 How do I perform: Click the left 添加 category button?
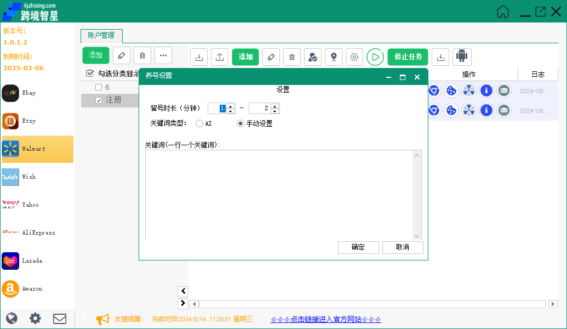point(96,55)
